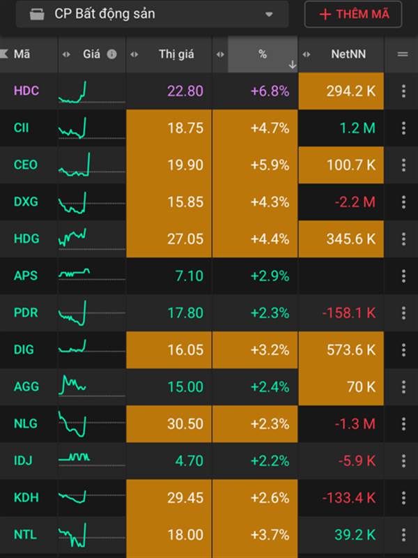Click the arrow left of Mã header
This screenshot has height=558, width=418.
[4, 54]
